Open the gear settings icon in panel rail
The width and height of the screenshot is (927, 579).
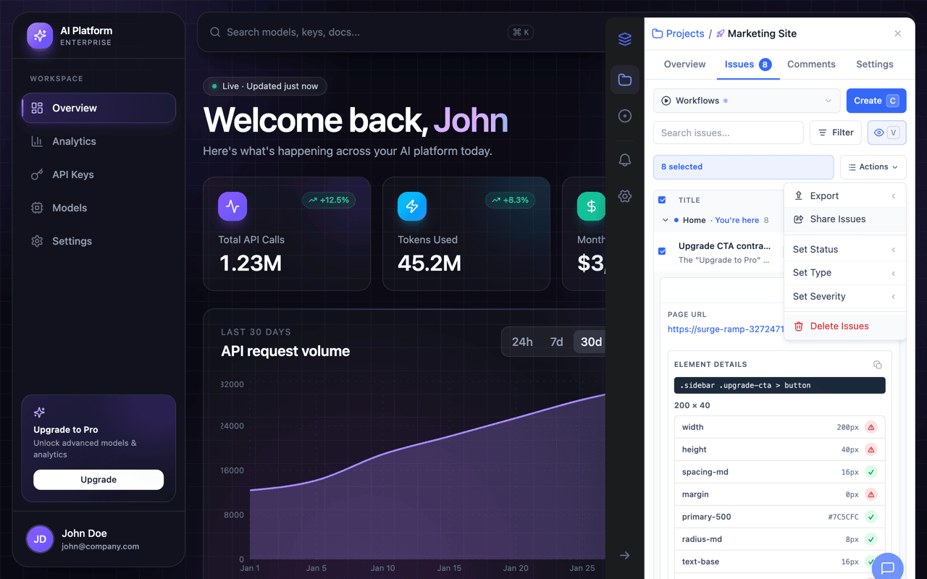[x=625, y=196]
